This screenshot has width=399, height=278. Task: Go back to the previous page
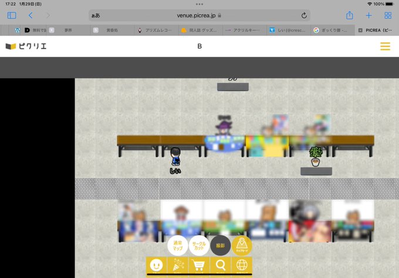coord(31,15)
